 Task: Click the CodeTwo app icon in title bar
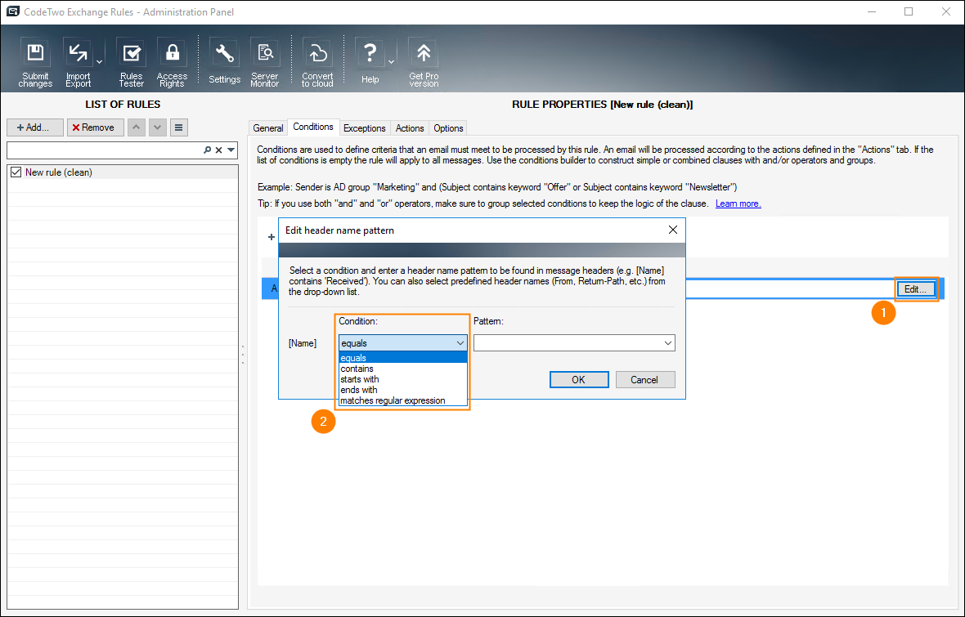pyautogui.click(x=12, y=11)
